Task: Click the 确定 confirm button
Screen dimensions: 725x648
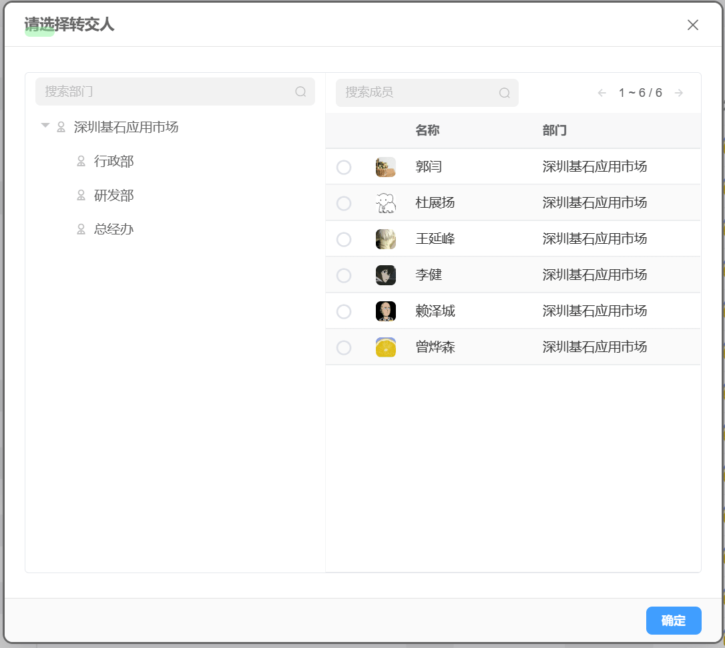Action: [674, 621]
